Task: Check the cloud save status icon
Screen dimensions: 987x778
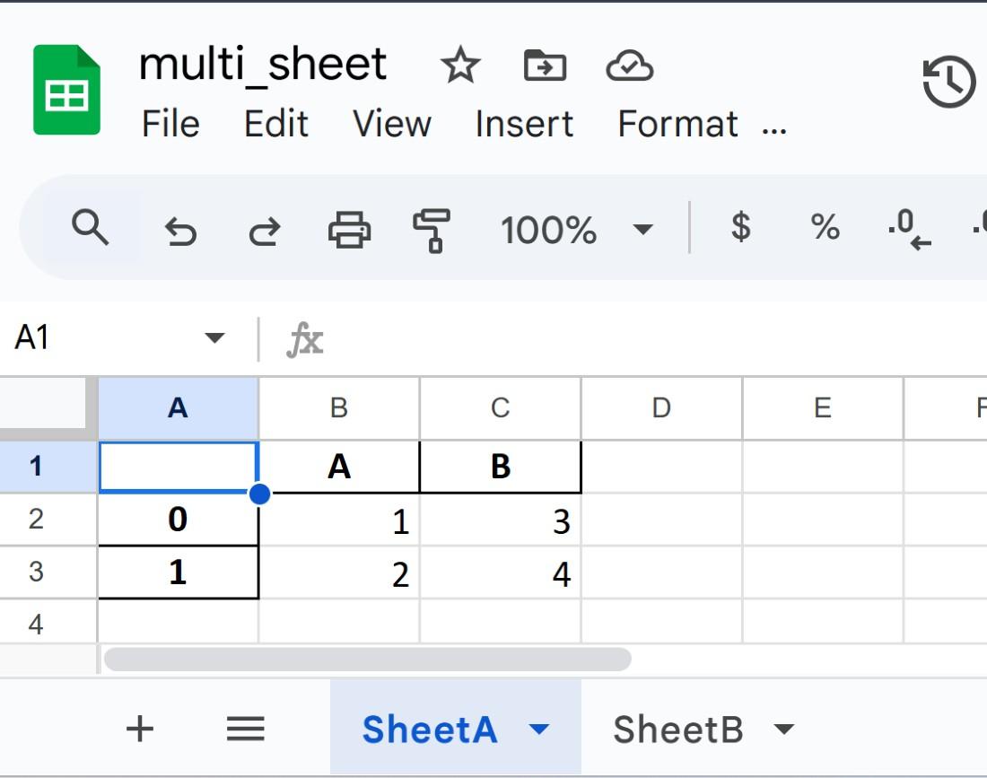Action: [x=629, y=66]
